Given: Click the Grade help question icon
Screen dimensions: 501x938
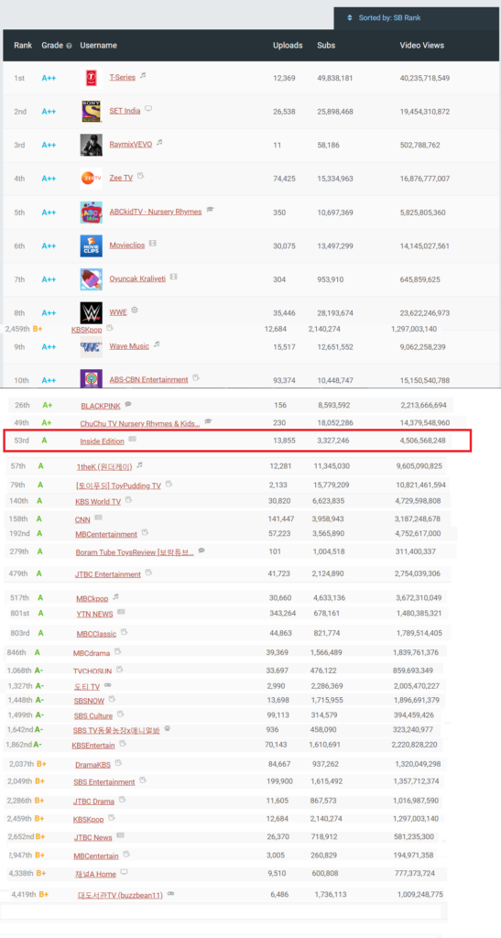Looking at the screenshot, I should (70, 46).
